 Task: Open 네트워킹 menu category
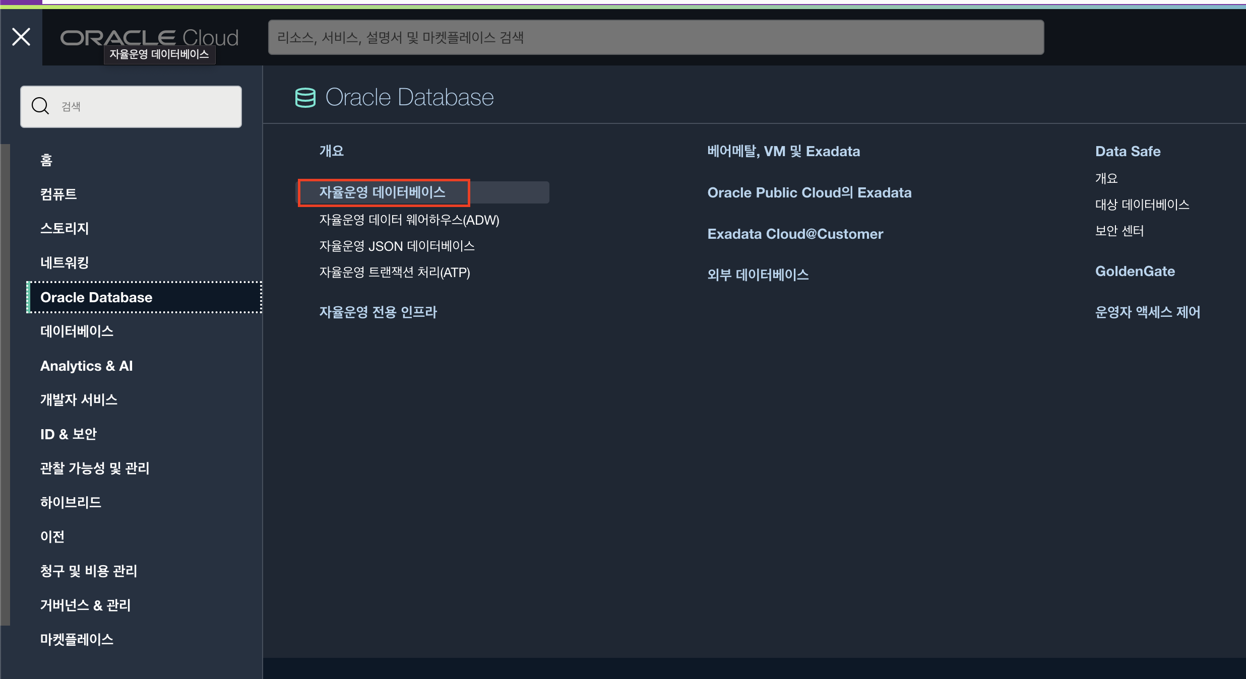coord(65,262)
